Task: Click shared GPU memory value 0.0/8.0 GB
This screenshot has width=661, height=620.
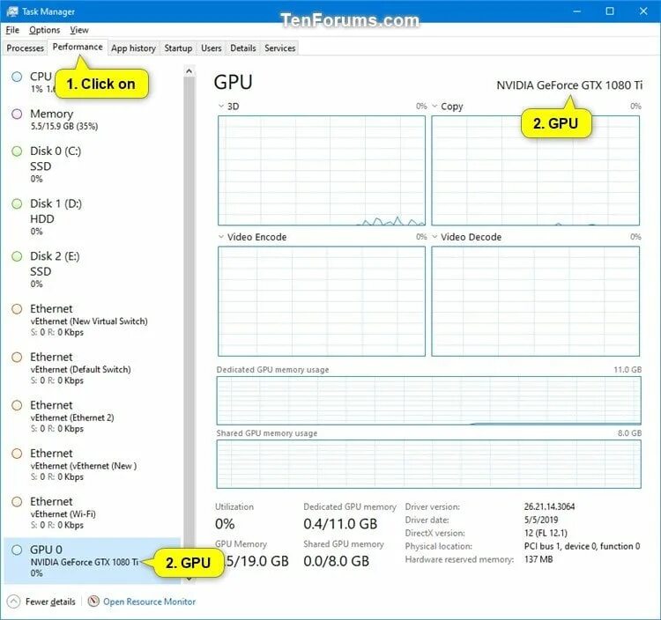Action: coord(336,561)
